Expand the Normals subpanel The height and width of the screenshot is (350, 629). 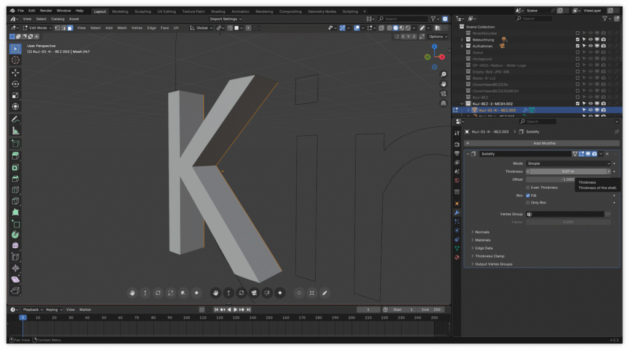tap(482, 232)
